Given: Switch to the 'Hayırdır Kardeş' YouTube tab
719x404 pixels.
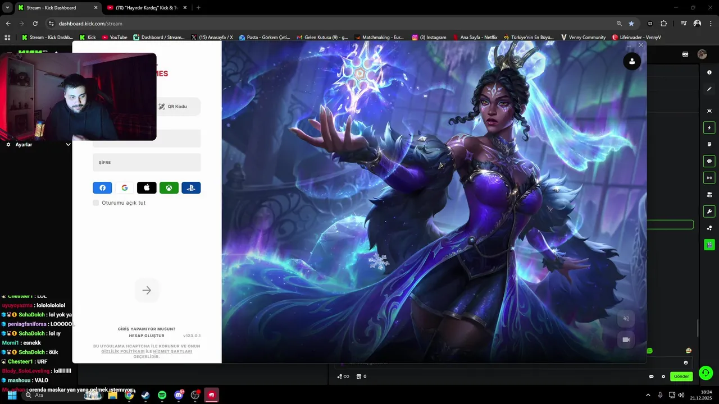Looking at the screenshot, I should [x=147, y=8].
